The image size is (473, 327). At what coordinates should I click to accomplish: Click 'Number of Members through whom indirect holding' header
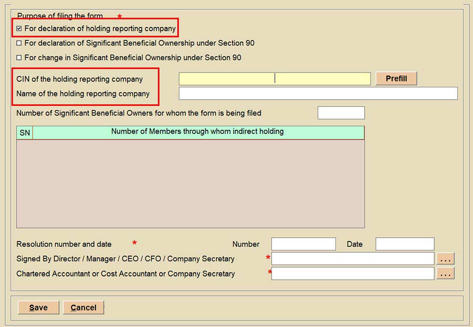198,132
